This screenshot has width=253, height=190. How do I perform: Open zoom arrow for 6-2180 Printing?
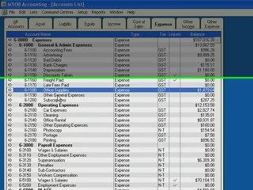[10, 140]
